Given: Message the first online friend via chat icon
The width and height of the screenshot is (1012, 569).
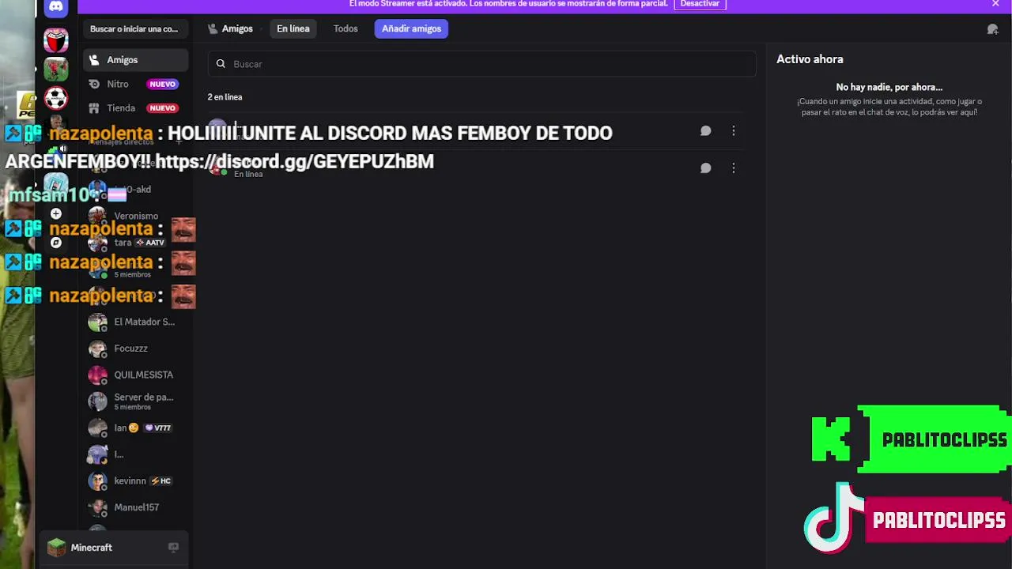Looking at the screenshot, I should [x=706, y=131].
